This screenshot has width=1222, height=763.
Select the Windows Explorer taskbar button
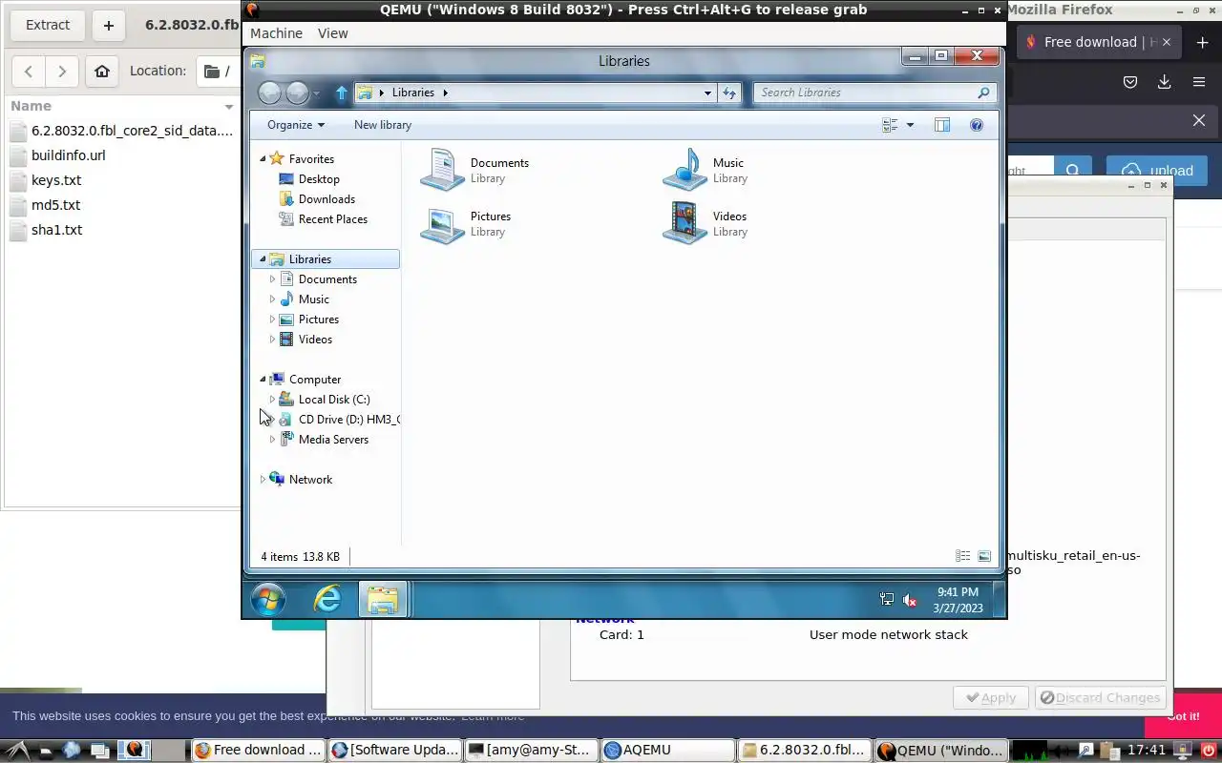383,600
